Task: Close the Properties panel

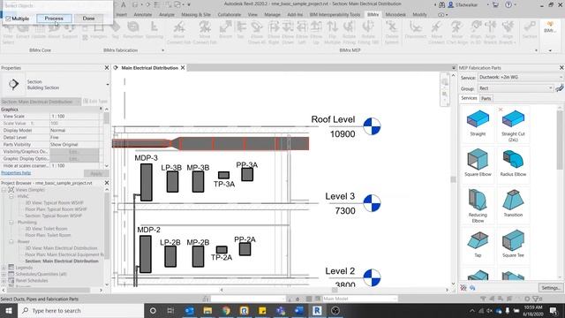Action: pyautogui.click(x=107, y=68)
